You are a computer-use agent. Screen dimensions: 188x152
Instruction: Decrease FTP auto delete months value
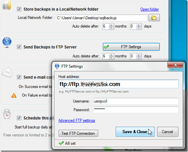click(111, 58)
